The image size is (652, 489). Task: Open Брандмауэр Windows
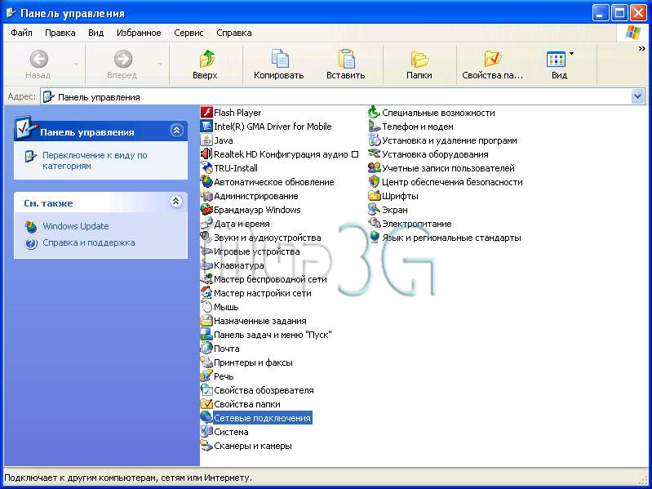[x=251, y=210]
